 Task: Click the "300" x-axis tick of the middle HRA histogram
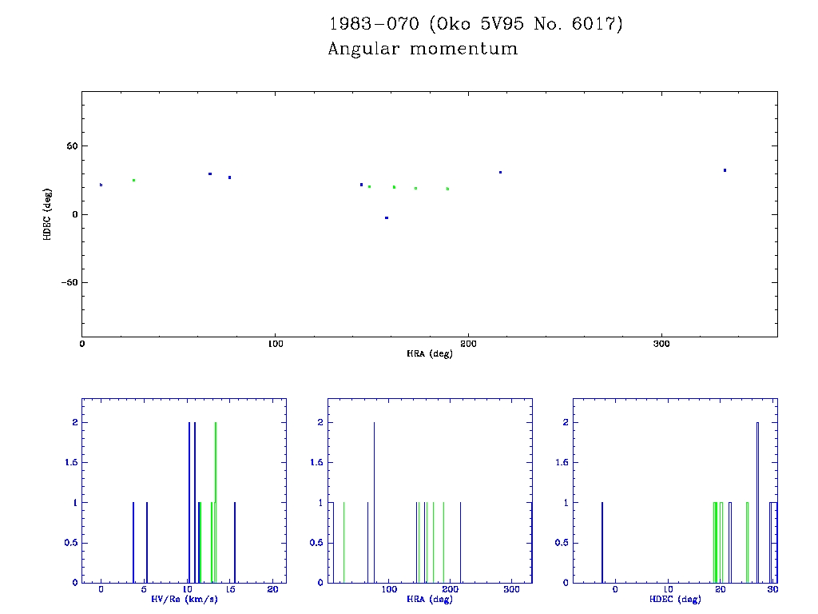pos(511,589)
